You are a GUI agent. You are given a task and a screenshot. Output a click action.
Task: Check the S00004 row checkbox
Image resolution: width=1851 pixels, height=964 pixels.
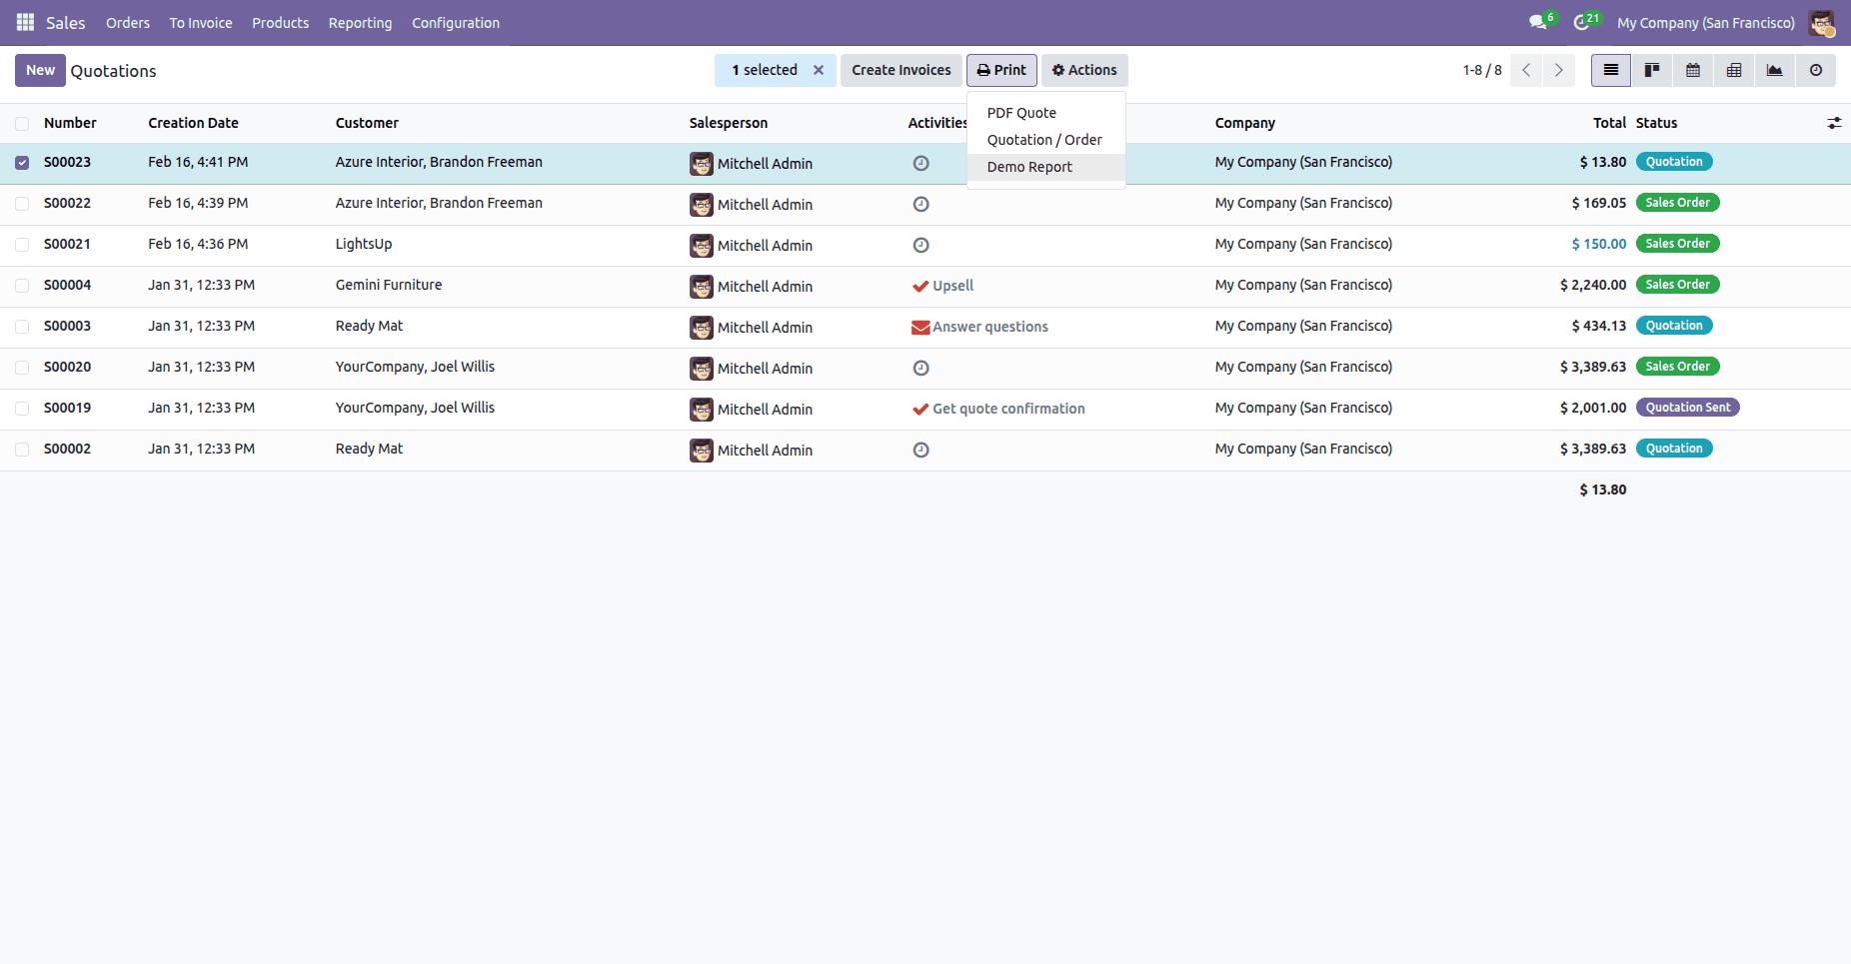point(22,285)
